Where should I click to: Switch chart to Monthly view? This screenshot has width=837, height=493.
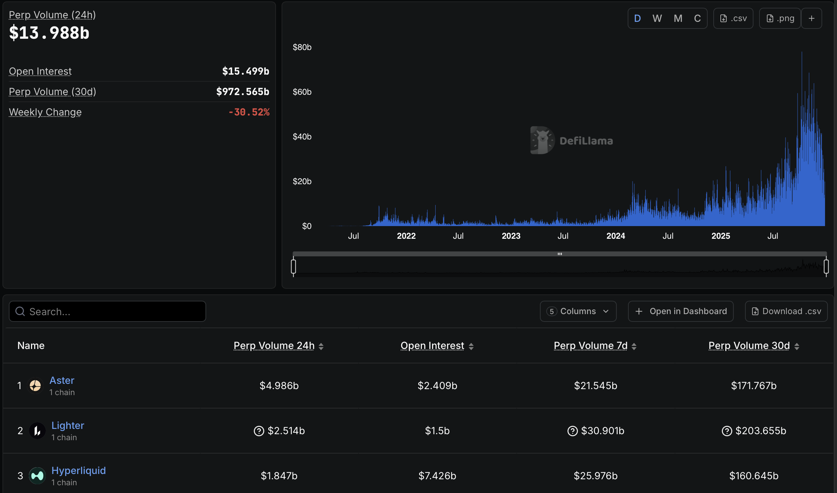click(x=677, y=18)
